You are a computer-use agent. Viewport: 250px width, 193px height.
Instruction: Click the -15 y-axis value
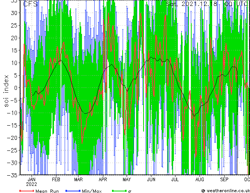coord(12,125)
